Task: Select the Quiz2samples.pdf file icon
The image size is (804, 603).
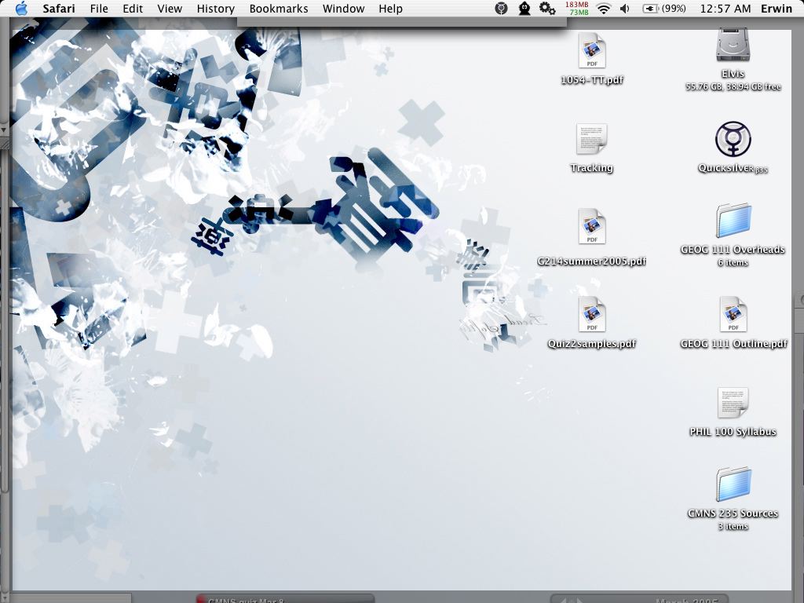Action: 592,314
